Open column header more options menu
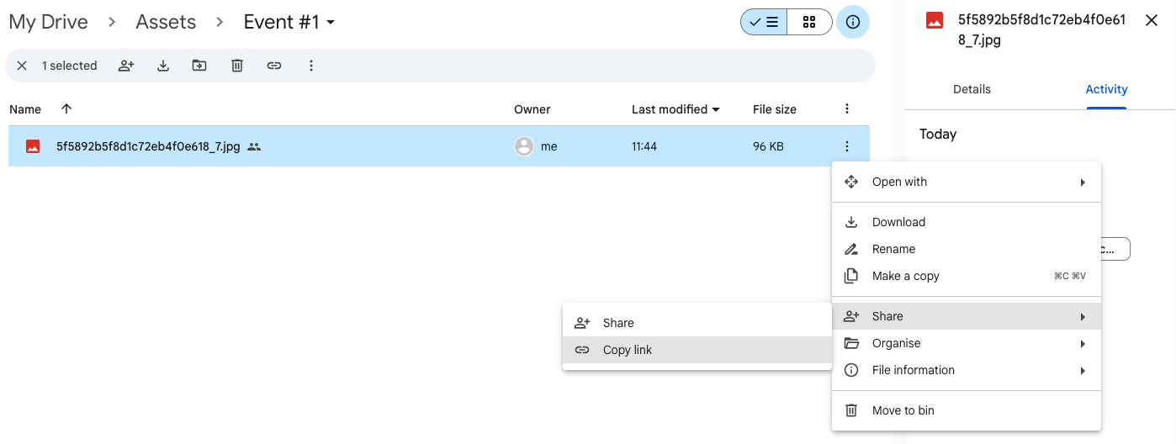Image resolution: width=1176 pixels, height=444 pixels. (847, 108)
